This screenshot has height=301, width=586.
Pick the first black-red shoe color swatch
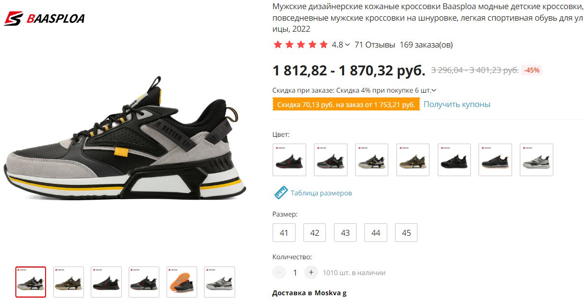[x=289, y=160]
